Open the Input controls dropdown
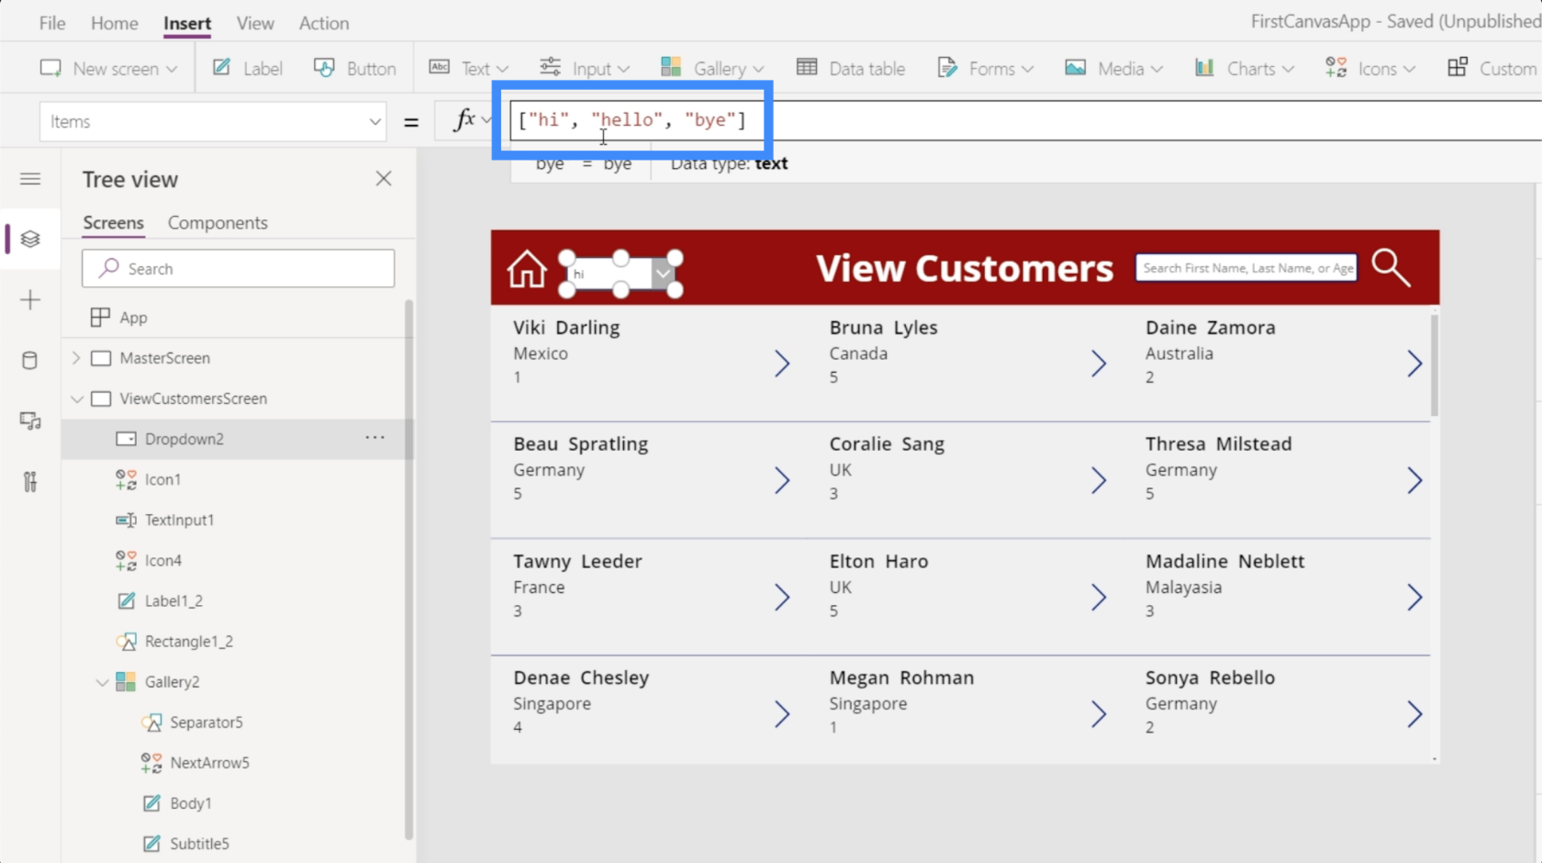This screenshot has height=863, width=1542. [x=584, y=68]
